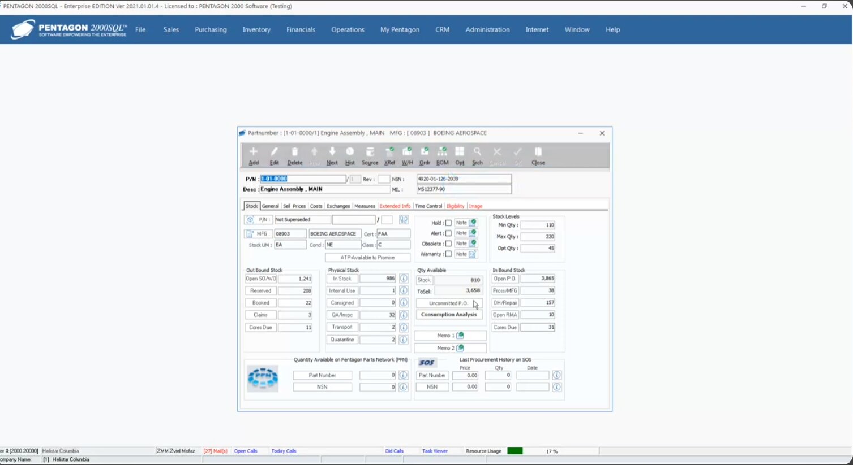Open the Inventory menu
853x465 pixels.
tap(256, 29)
